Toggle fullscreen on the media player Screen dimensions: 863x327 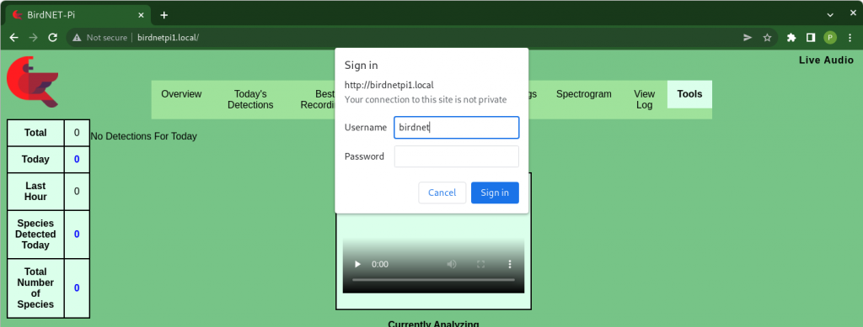pos(480,264)
